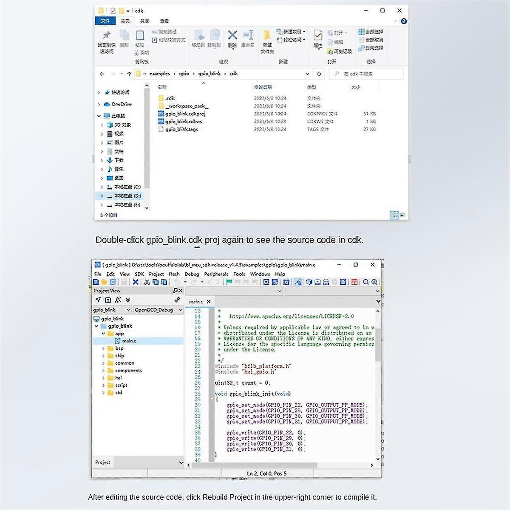
Task: Collapse 此电脑 node in Explorer tree
Action: [99, 116]
